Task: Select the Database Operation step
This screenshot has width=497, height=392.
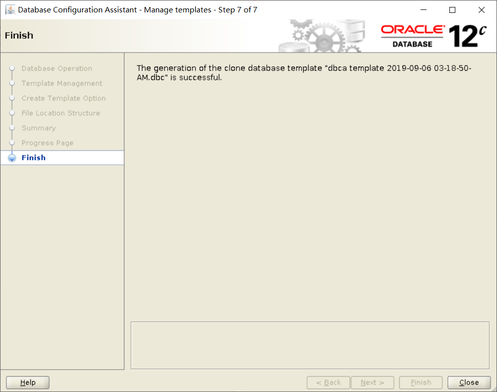Action: tap(57, 68)
